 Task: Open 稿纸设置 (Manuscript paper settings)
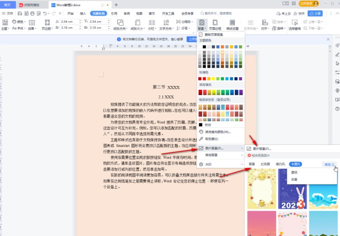(x=232, y=24)
